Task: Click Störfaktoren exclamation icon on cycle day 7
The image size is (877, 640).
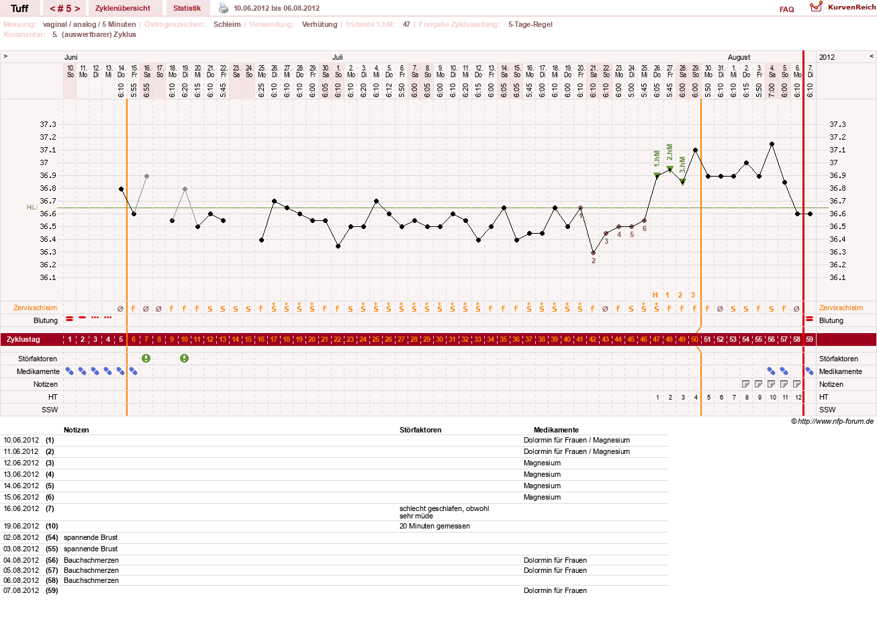Action: point(146,359)
